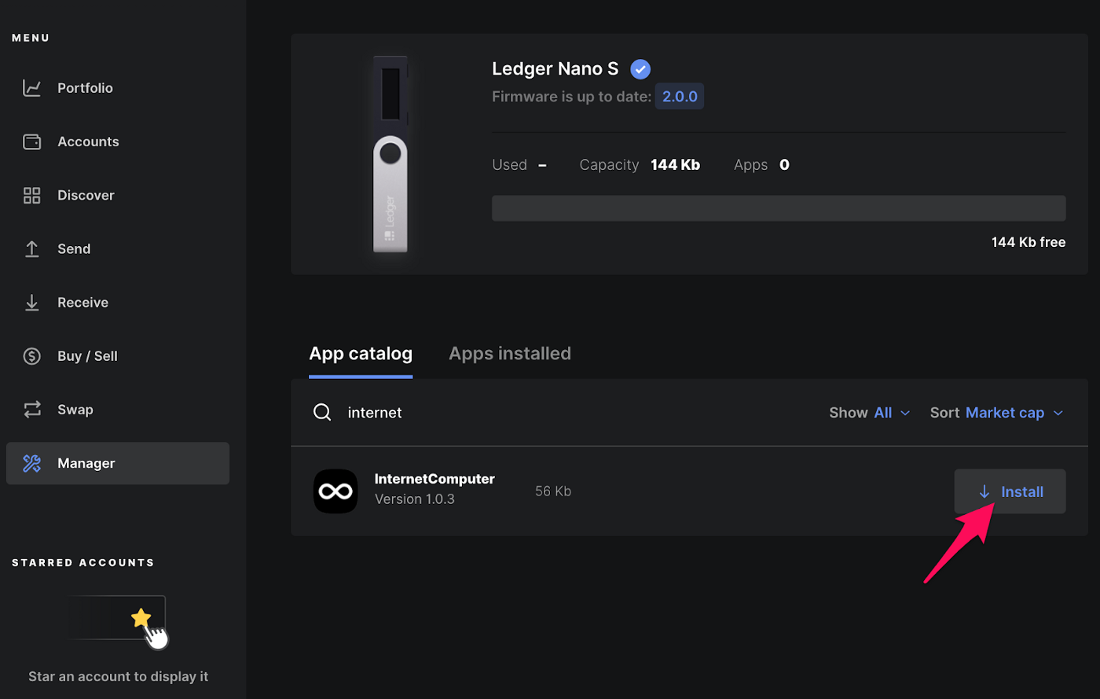Image resolution: width=1100 pixels, height=699 pixels.
Task: Click the Send upload arrow icon
Action: click(31, 248)
